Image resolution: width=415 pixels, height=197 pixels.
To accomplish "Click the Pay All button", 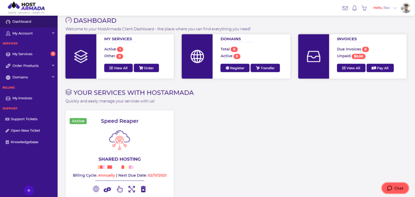I will (380, 68).
